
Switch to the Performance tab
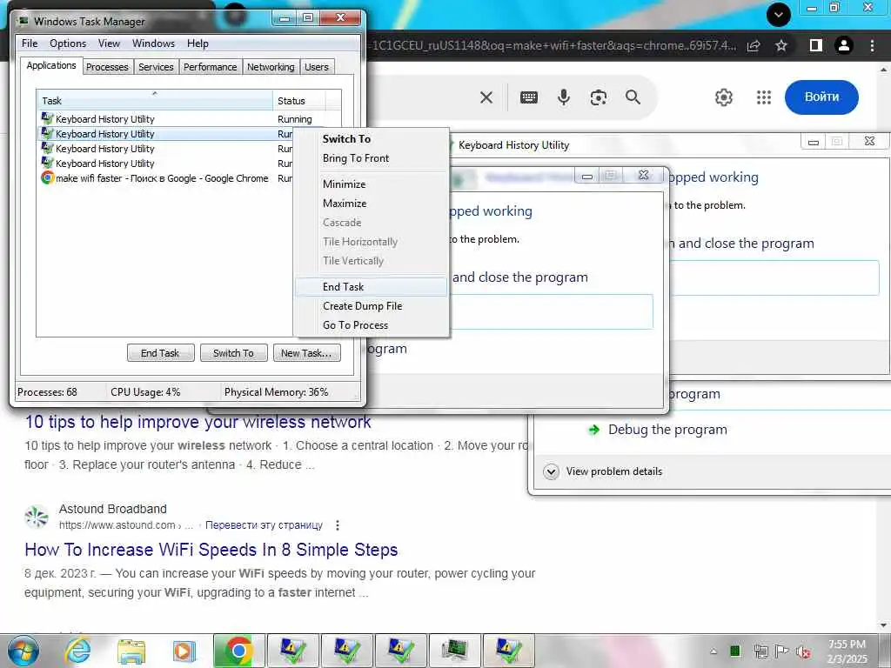click(x=211, y=67)
